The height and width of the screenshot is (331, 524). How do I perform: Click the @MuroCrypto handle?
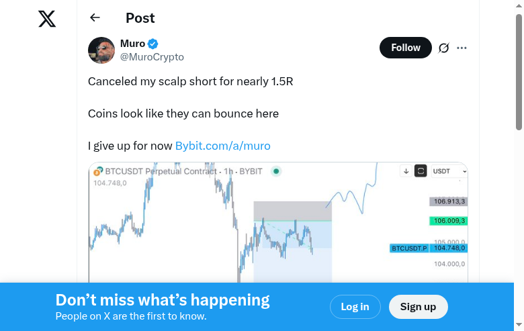[152, 57]
